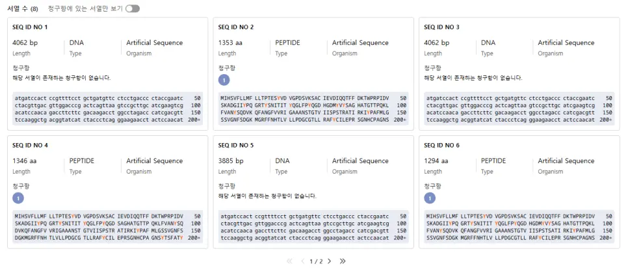Expand the 200+ sequence in SEQ ID NO 1
628x275 pixels.
point(194,120)
